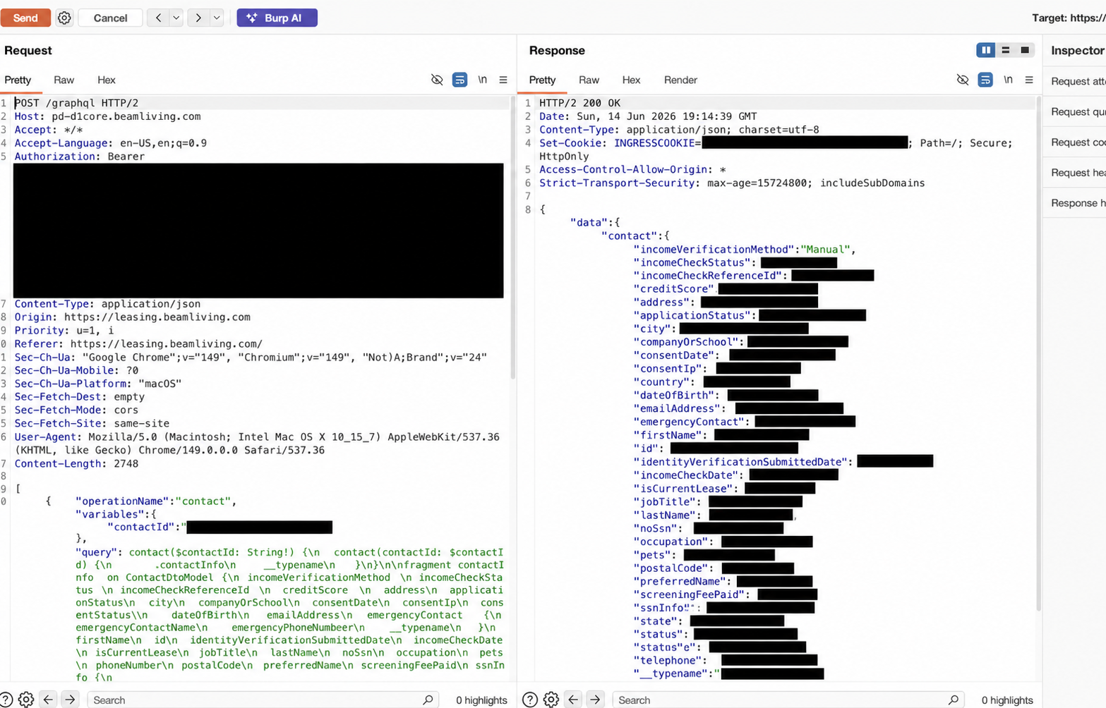Screen dimensions: 1106x708
Task: Select the Raw tab in Response
Action: click(x=589, y=80)
